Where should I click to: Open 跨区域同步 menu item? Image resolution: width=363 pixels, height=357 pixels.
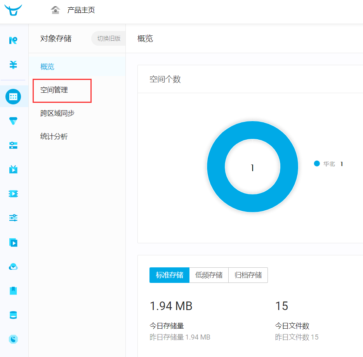pos(57,113)
